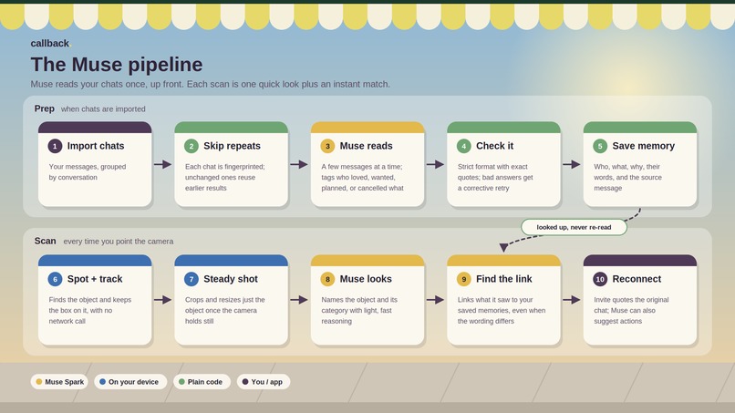735x413 pixels.
Task: Click the 'every time you point the camera' caption
Action: [x=119, y=242]
